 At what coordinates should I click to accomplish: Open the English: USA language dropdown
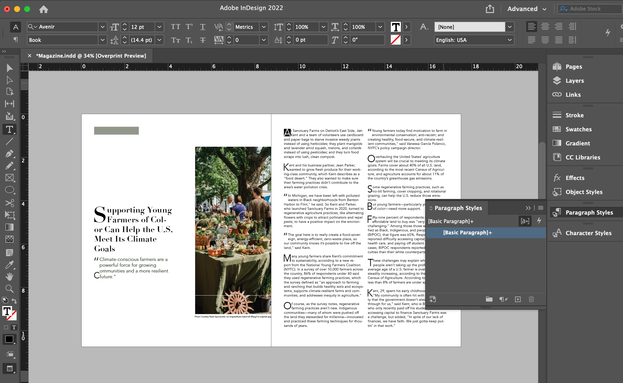(x=474, y=40)
